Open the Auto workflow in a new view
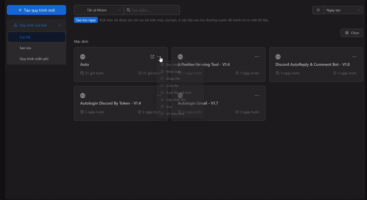 tap(152, 56)
